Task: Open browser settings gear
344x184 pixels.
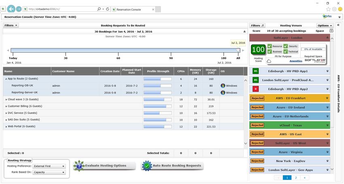Action: (x=334, y=9)
